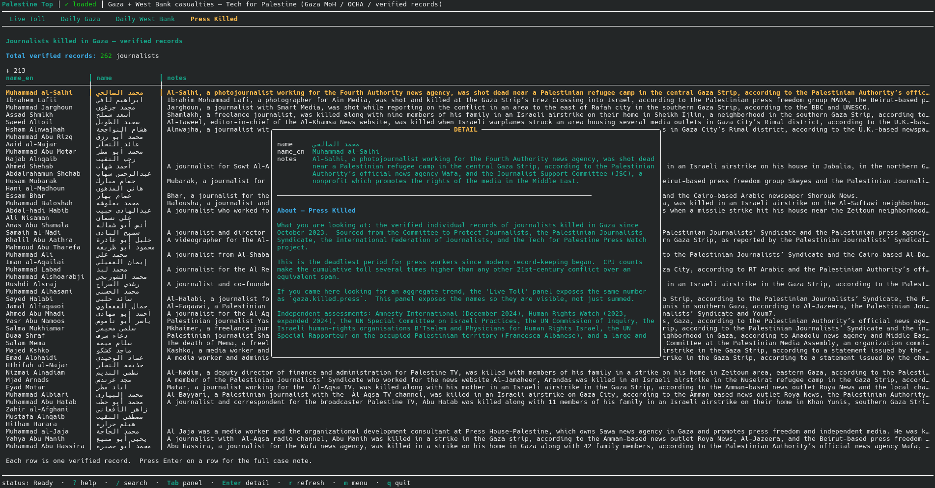
Task: Click Enter detail in status bar
Action: pos(245,483)
